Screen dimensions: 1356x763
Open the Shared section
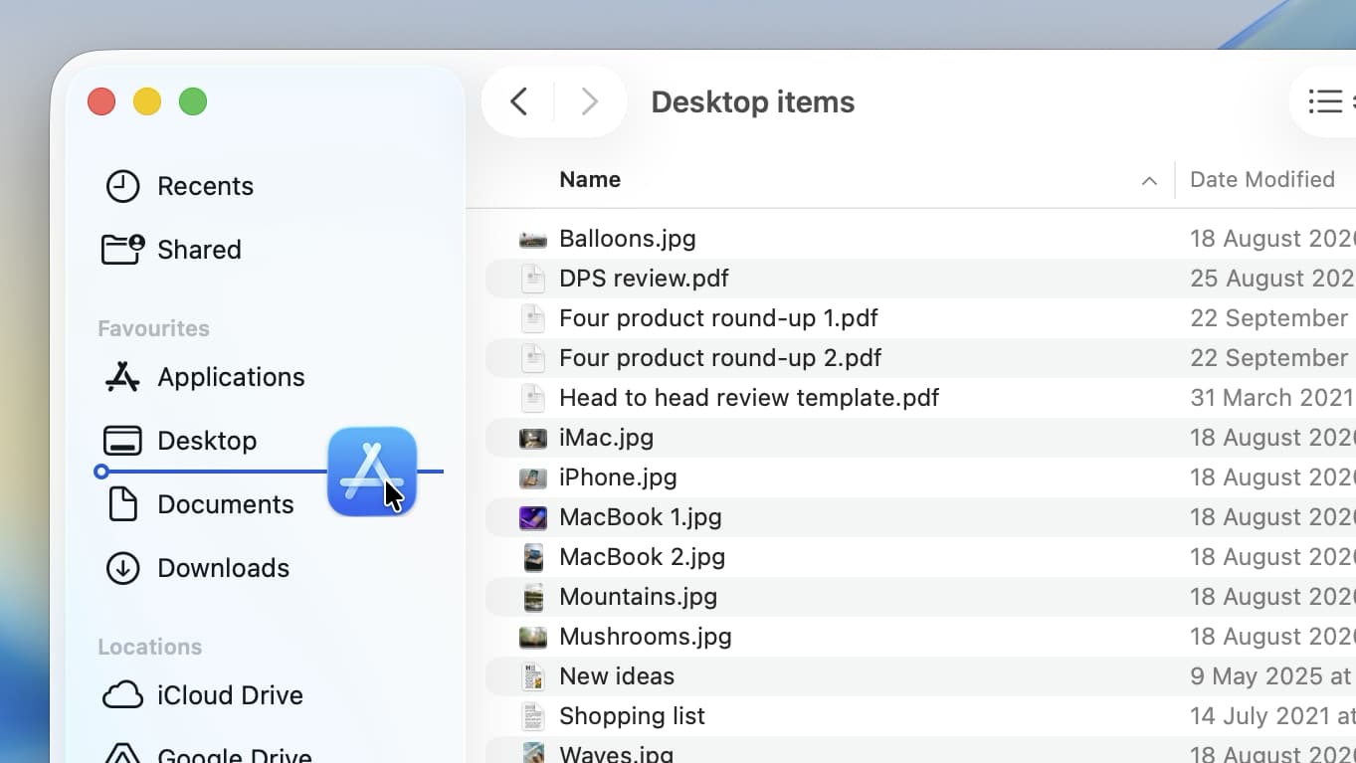198,250
